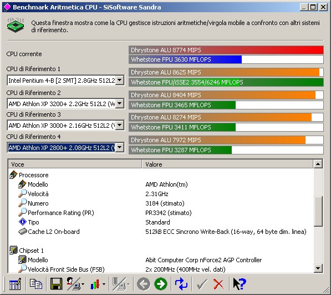This screenshot has width=331, height=295.
Task: Refresh benchmark with blue arrows icon
Action: click(x=181, y=284)
